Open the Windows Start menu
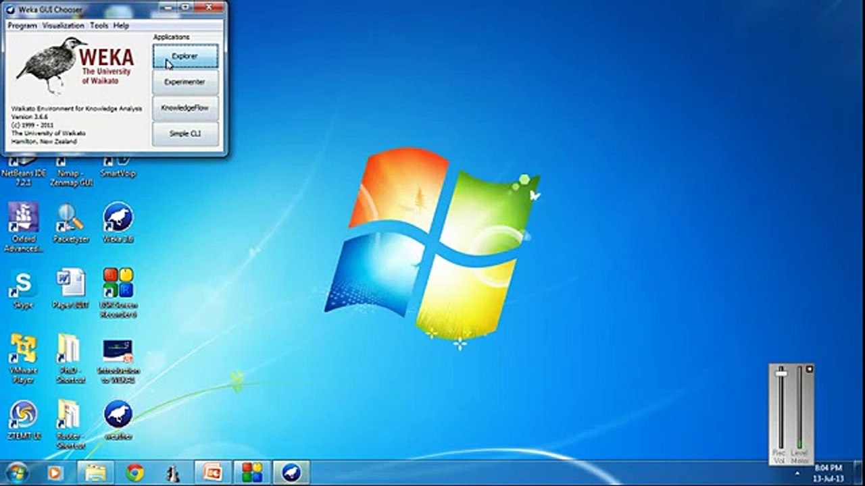This screenshot has height=486, width=865. point(18,473)
